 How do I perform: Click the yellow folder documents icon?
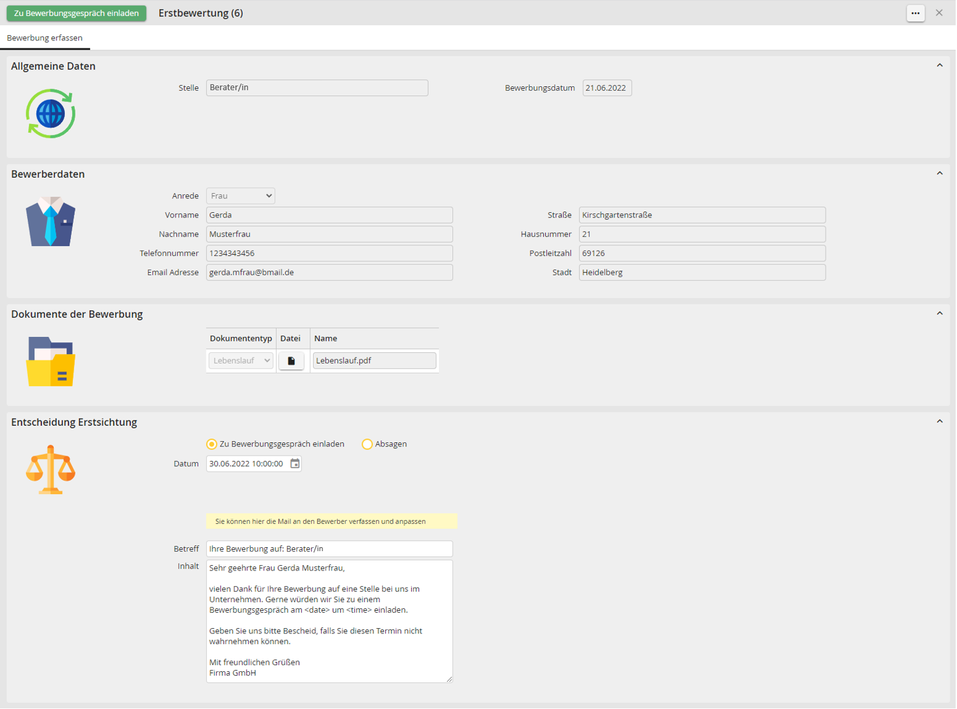pyautogui.click(x=50, y=362)
